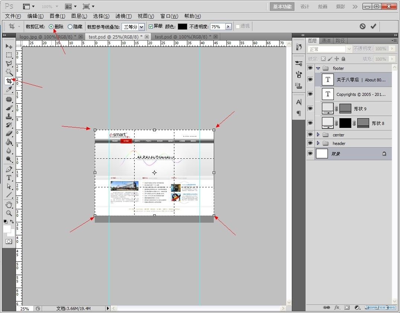Switch to the 路径 panel tab
Image resolution: width=400 pixels, height=313 pixels.
click(340, 41)
